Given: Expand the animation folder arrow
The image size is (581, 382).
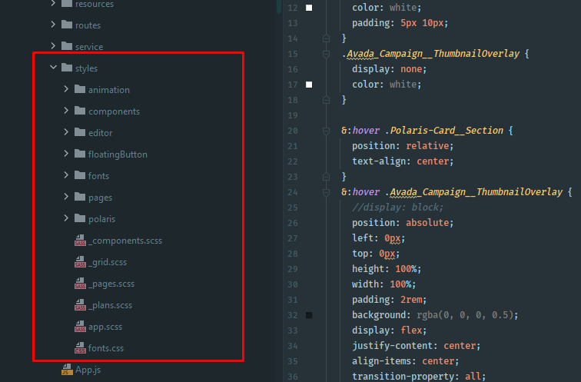Looking at the screenshot, I should 67,90.
